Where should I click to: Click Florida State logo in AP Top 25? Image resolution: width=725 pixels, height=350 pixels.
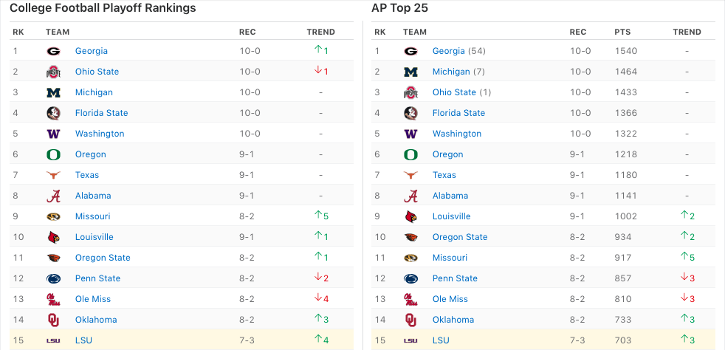click(x=411, y=113)
